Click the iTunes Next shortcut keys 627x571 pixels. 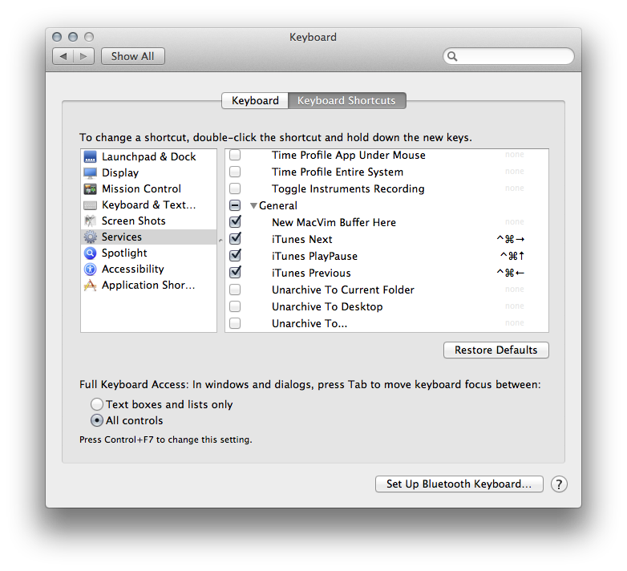510,239
